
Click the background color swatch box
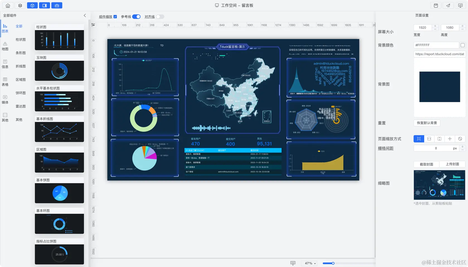(463, 45)
